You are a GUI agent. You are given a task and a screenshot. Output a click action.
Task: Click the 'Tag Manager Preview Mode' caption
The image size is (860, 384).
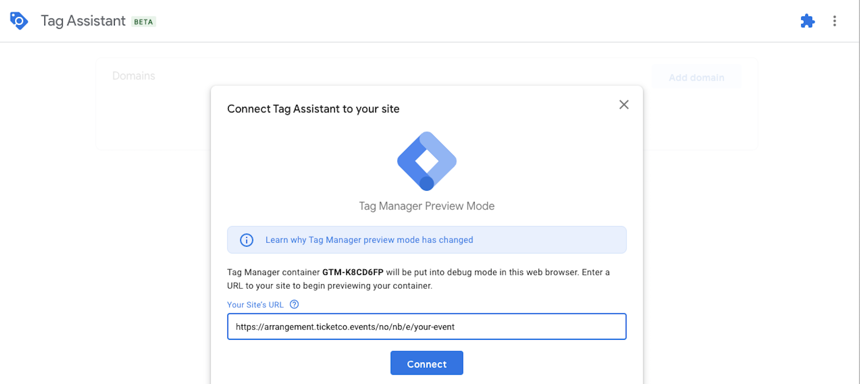(x=427, y=206)
